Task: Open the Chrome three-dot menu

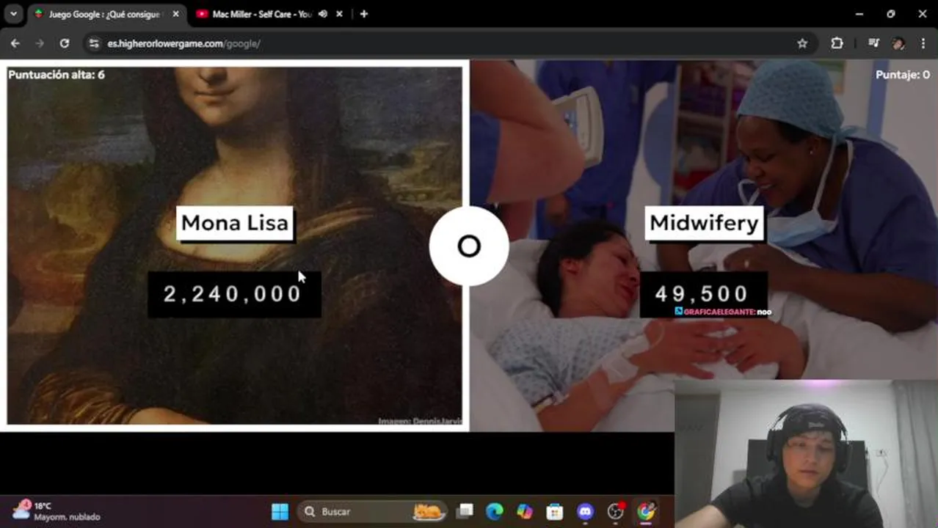Action: pyautogui.click(x=923, y=43)
